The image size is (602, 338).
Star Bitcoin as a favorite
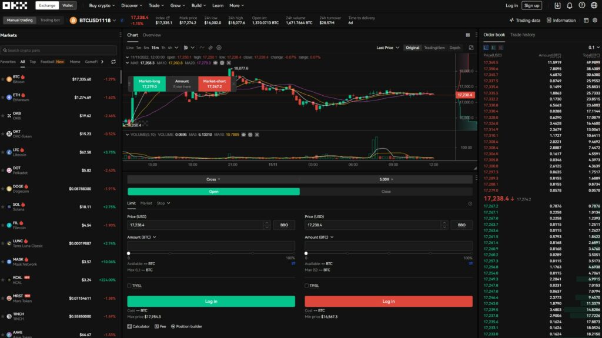(x=3, y=79)
